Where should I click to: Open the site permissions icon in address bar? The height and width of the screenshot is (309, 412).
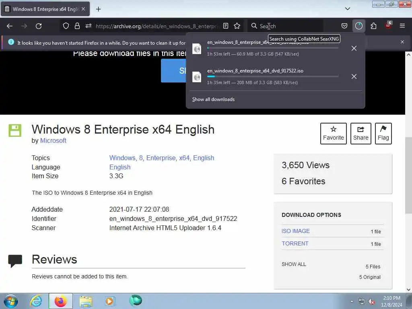pyautogui.click(x=88, y=26)
